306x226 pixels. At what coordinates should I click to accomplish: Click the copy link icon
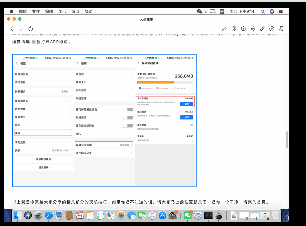tap(262, 28)
